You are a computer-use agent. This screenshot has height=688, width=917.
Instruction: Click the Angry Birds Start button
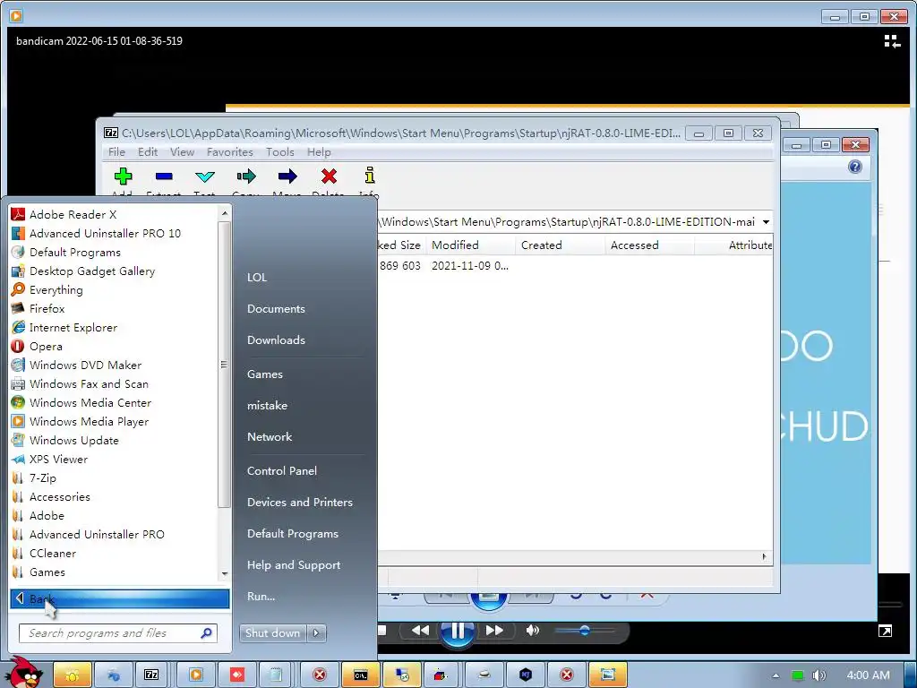23,672
